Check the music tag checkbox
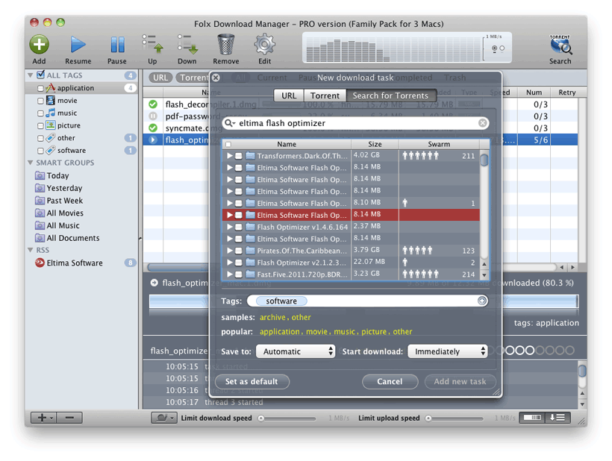Viewport: 612px width, 461px height. click(40, 113)
